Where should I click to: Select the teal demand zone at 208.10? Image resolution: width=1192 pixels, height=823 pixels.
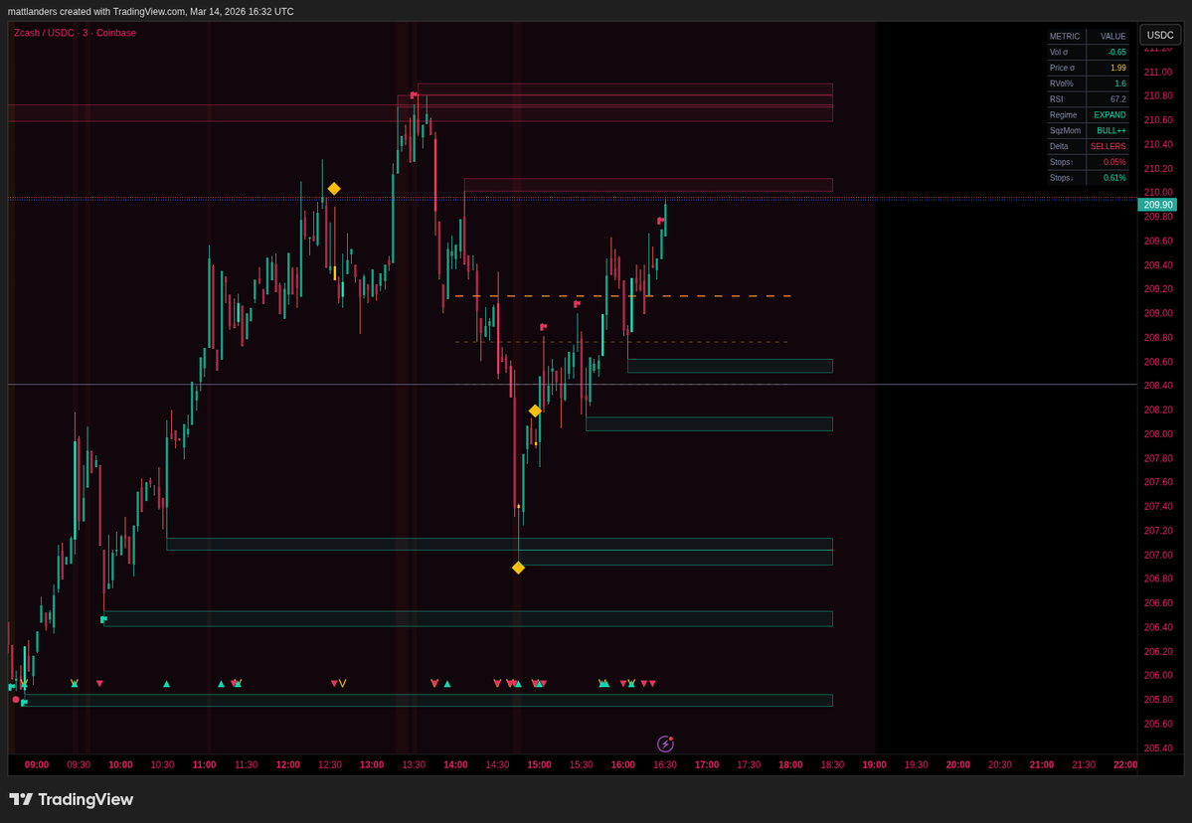click(709, 424)
